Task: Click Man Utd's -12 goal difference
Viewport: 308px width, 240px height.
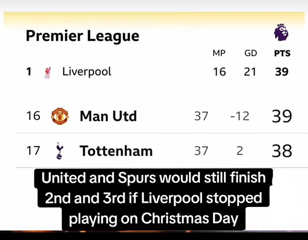Action: tap(240, 116)
